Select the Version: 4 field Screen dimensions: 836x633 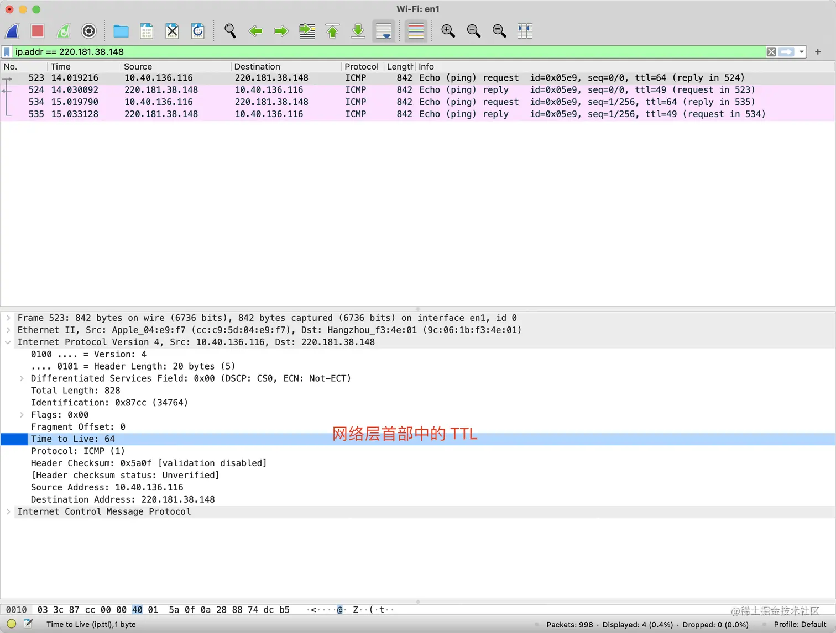(x=88, y=355)
